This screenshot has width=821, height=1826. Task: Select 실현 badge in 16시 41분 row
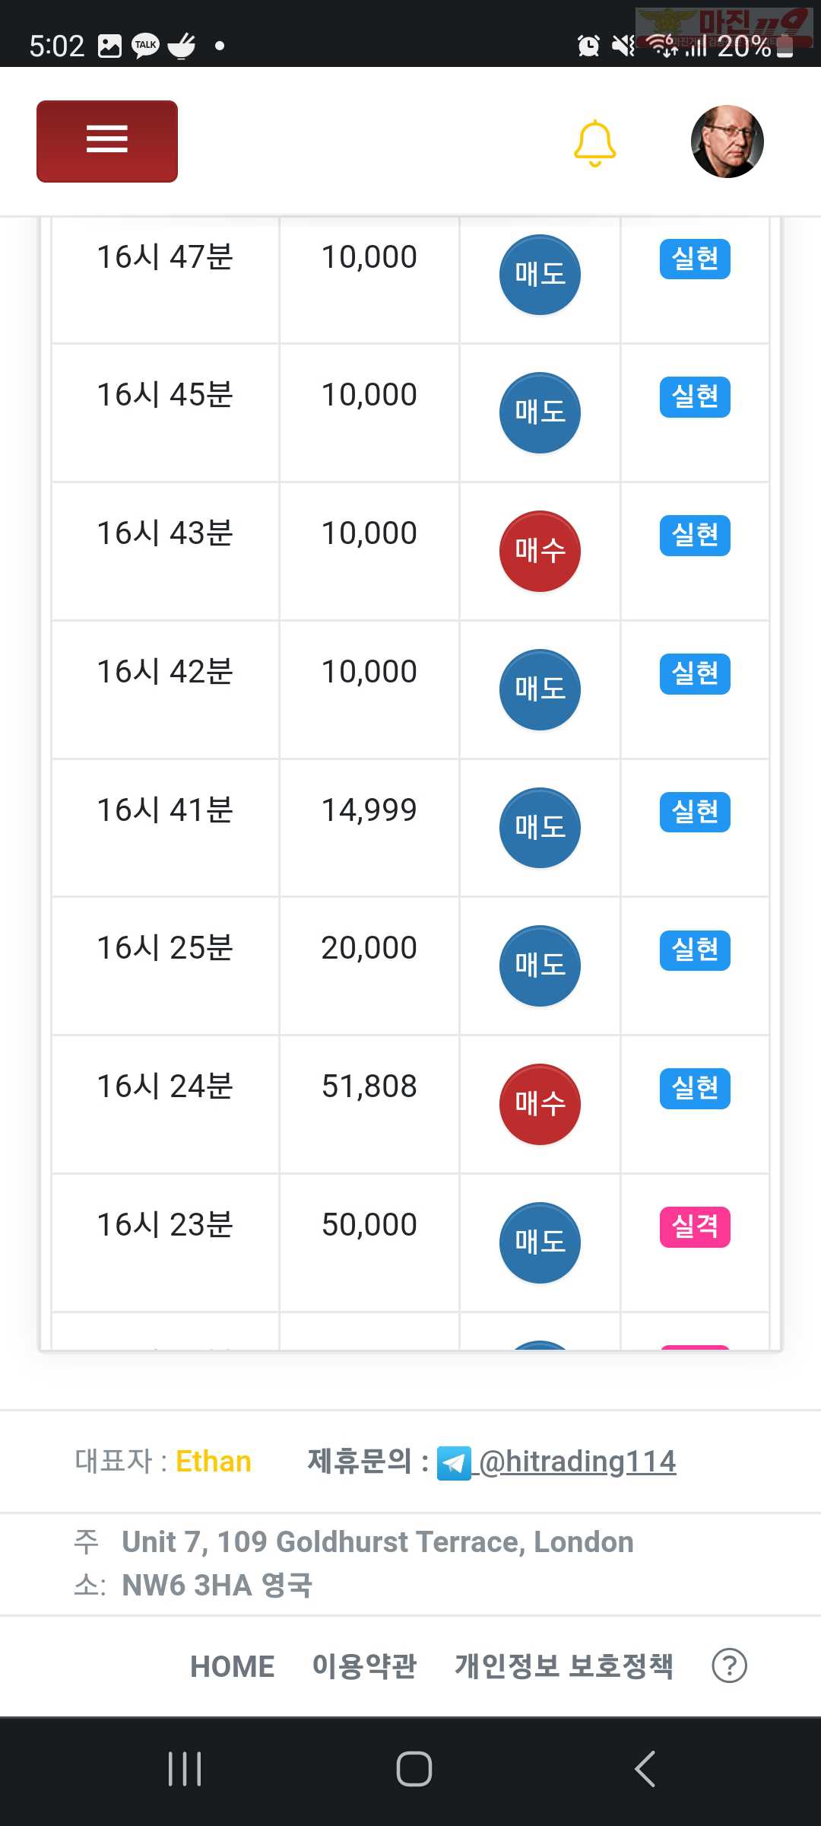(x=695, y=812)
